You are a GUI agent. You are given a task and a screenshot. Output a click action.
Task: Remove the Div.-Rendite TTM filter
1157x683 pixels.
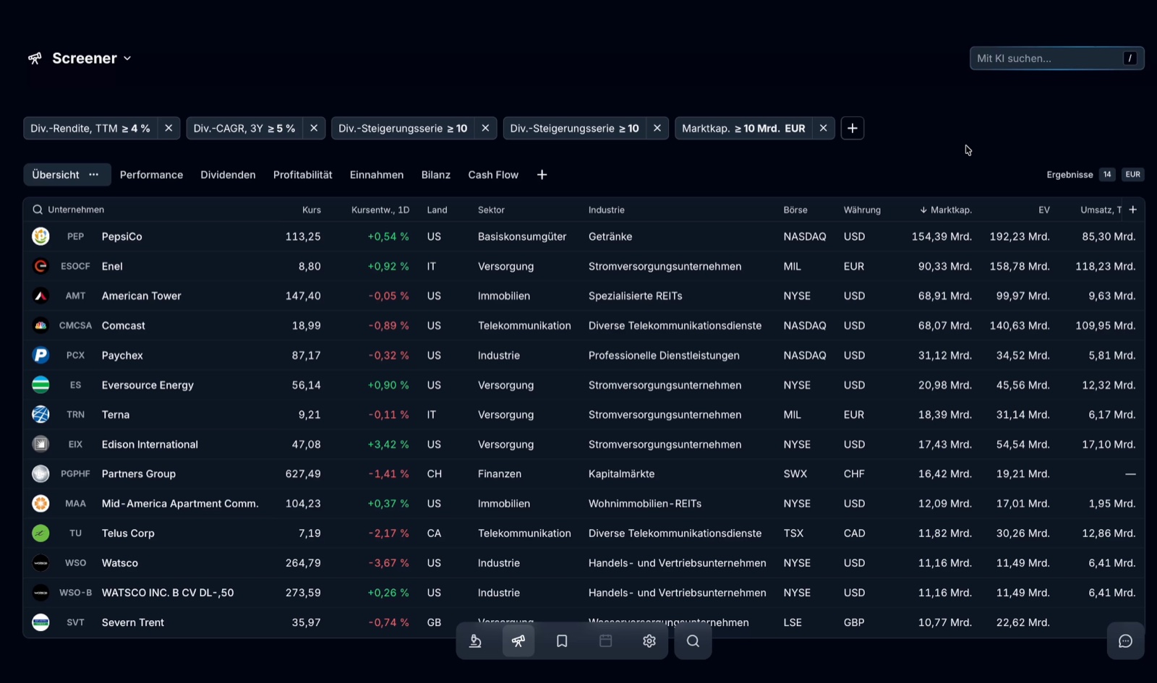tap(168, 128)
